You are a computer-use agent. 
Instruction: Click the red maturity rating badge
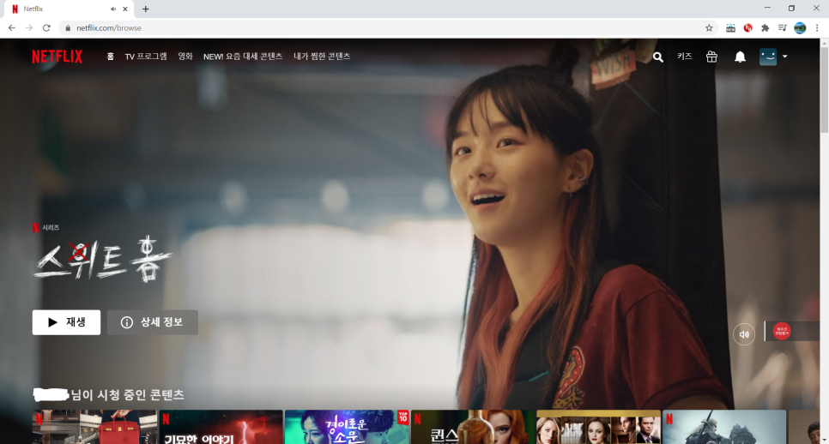(x=782, y=332)
